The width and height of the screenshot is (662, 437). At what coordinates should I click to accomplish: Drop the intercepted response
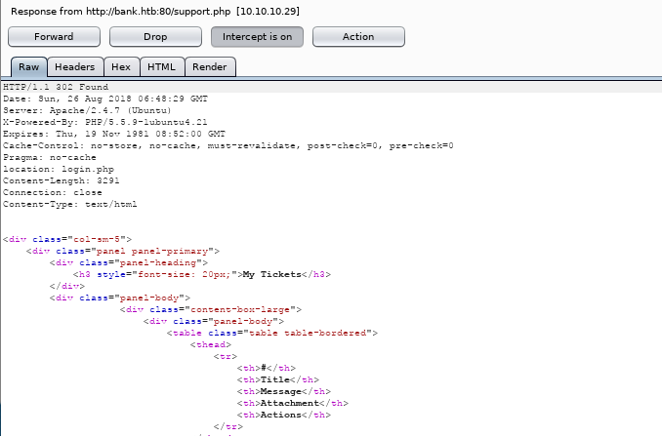point(154,37)
